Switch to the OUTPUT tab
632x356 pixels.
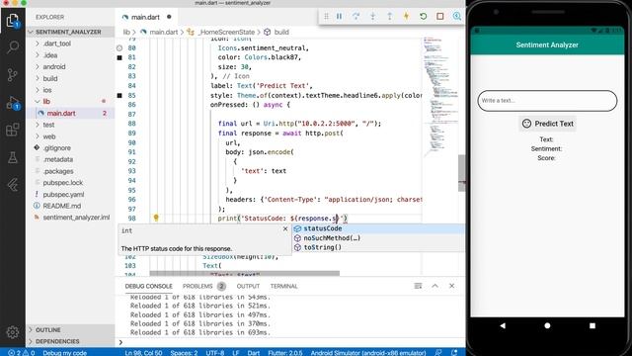(248, 286)
